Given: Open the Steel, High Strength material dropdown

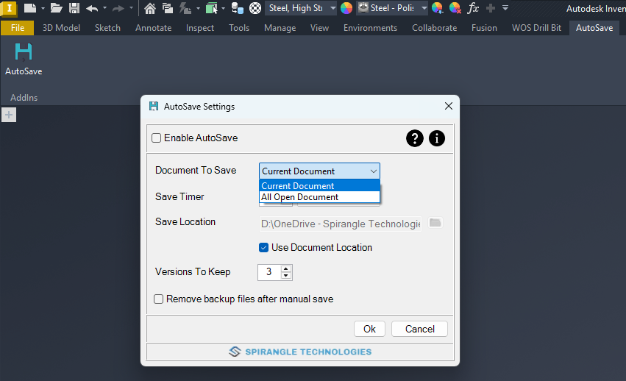Looking at the screenshot, I should pyautogui.click(x=301, y=8).
